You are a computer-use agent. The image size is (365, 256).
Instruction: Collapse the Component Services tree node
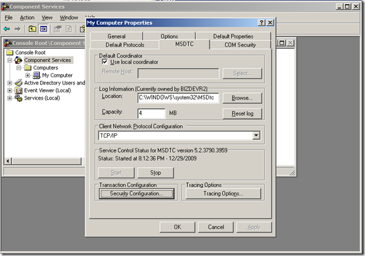(x=10, y=60)
